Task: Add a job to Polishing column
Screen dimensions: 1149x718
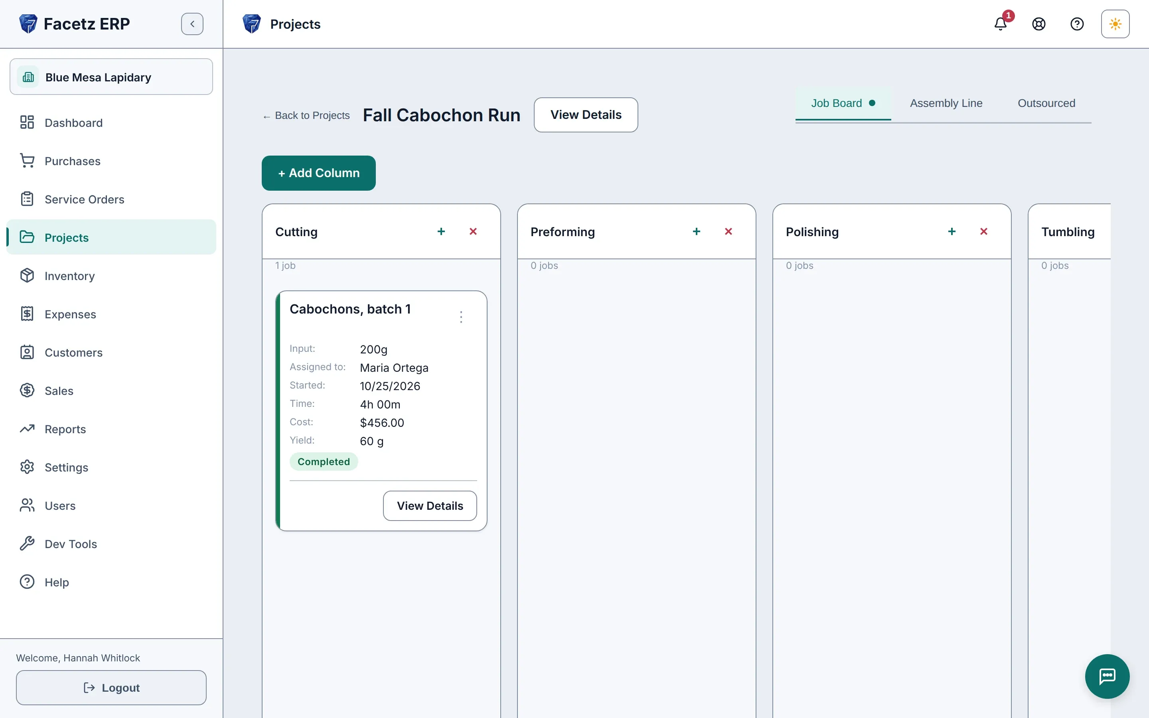Action: pos(952,231)
